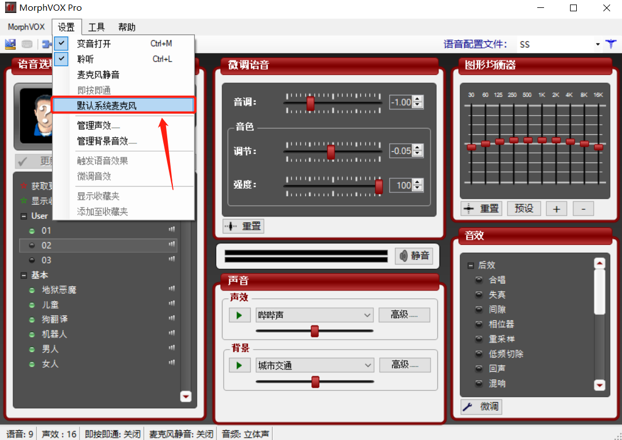The width and height of the screenshot is (622, 440).
Task: Click the 预设 equalizer preset button
Action: pos(523,208)
